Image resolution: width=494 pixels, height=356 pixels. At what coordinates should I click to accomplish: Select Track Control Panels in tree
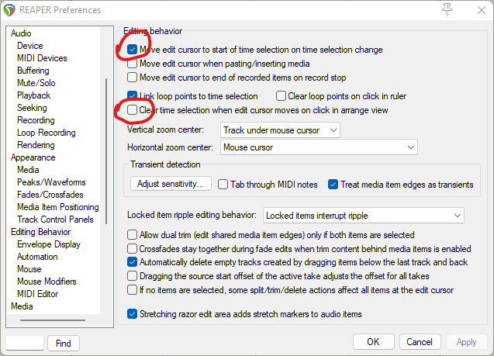pyautogui.click(x=56, y=219)
